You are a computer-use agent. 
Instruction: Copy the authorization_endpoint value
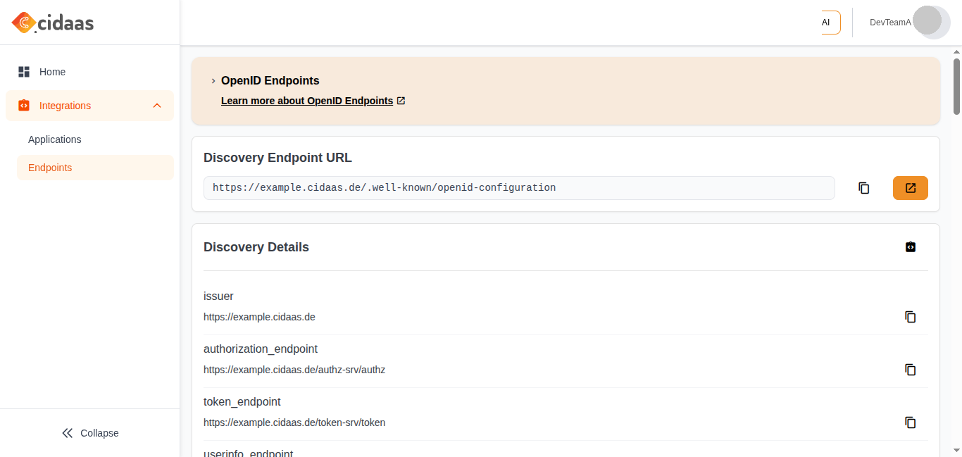(x=911, y=370)
